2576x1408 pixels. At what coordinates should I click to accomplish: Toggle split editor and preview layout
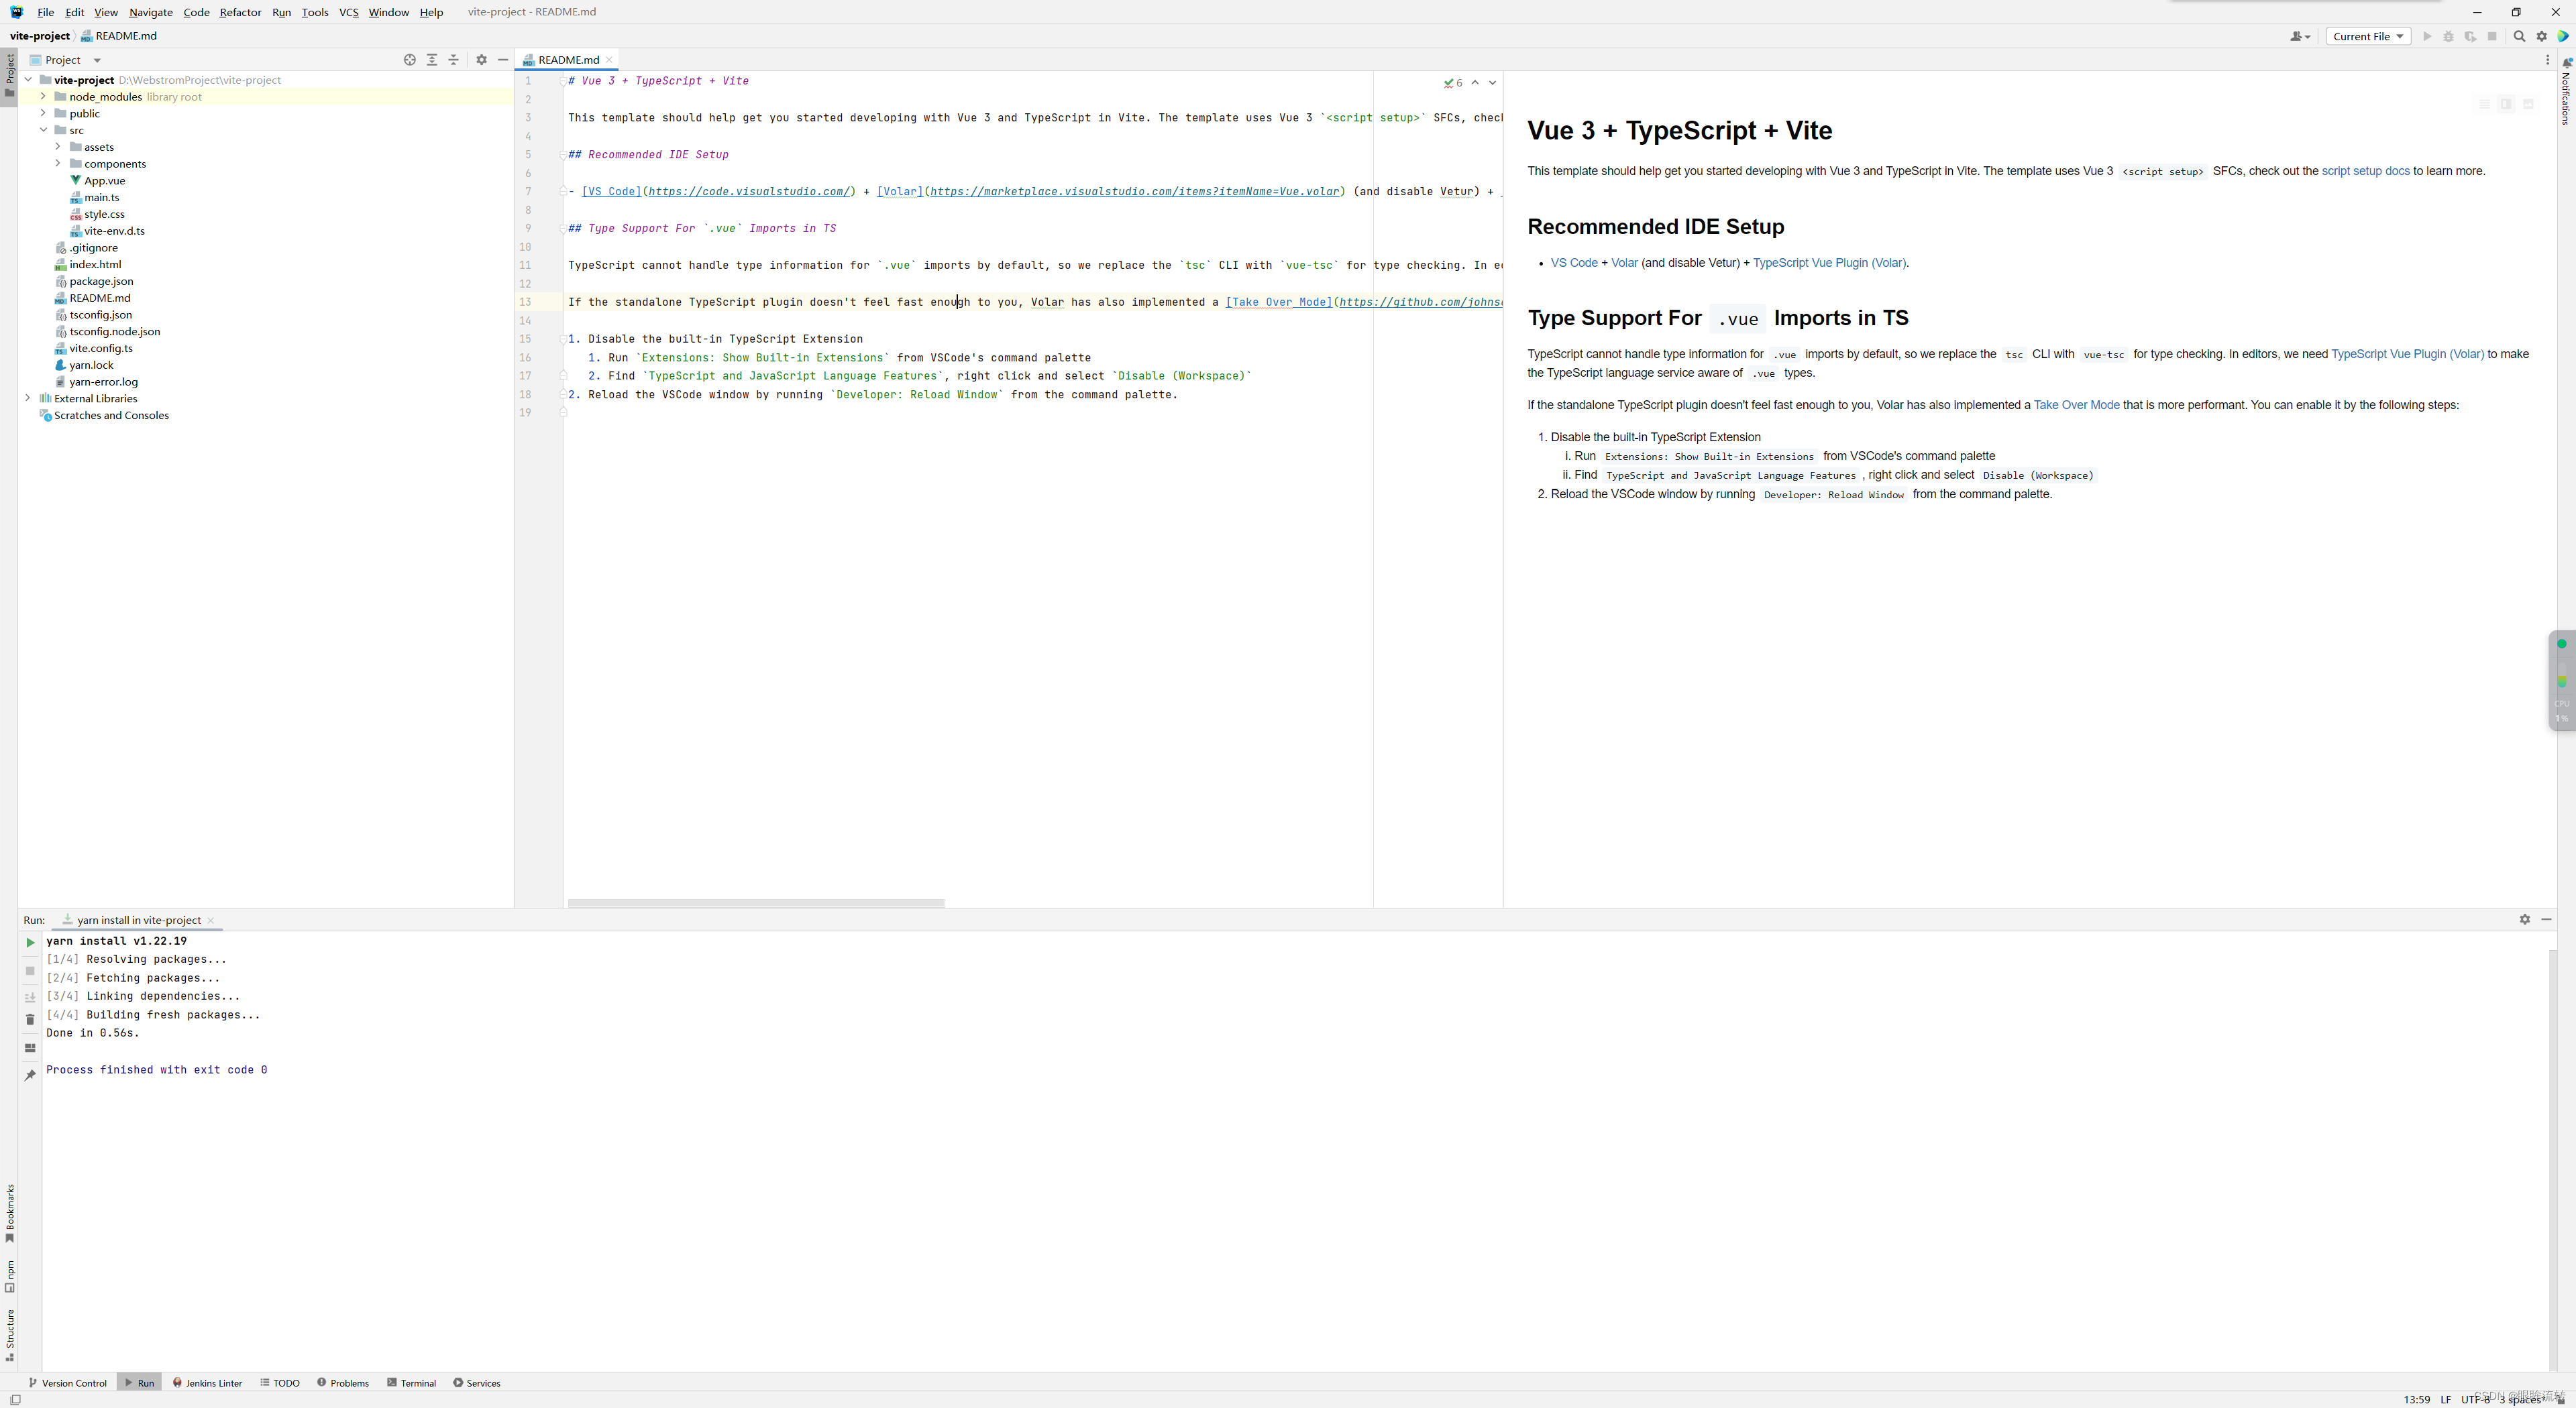2507,103
